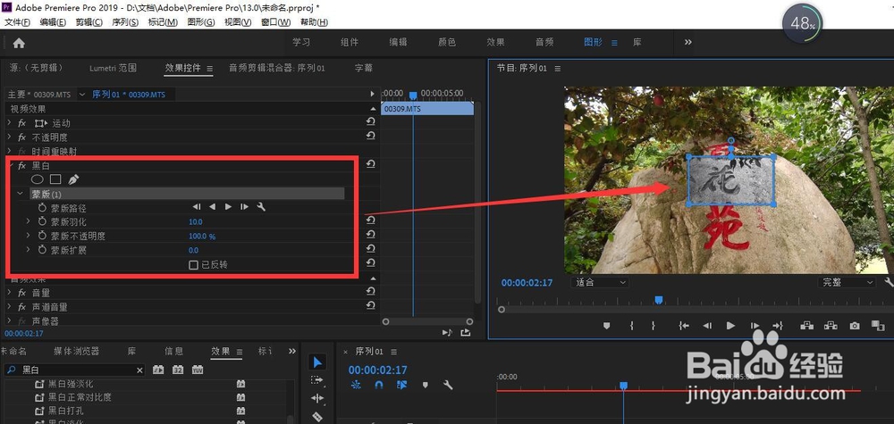
Task: Expand the 运动 effect properties
Action: click(x=9, y=123)
